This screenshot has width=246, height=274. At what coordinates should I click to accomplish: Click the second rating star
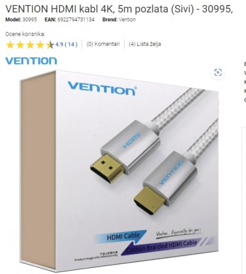(20, 45)
